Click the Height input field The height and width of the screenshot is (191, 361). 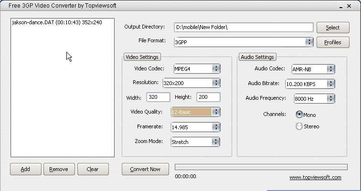click(x=208, y=97)
